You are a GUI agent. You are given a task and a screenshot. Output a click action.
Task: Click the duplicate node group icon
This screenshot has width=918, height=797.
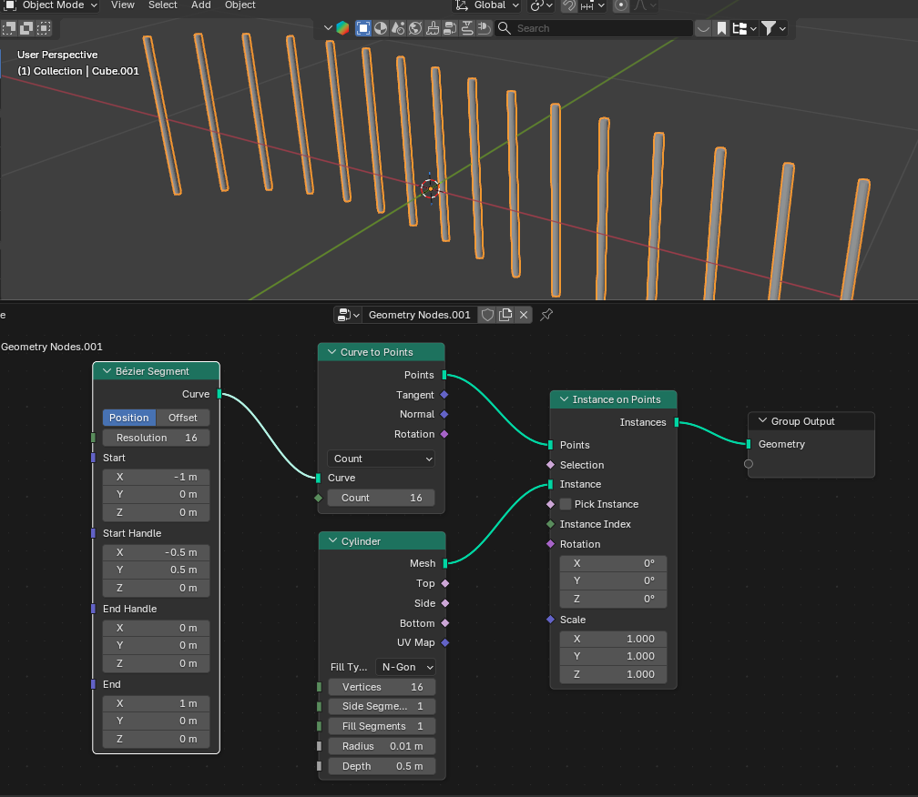(505, 315)
